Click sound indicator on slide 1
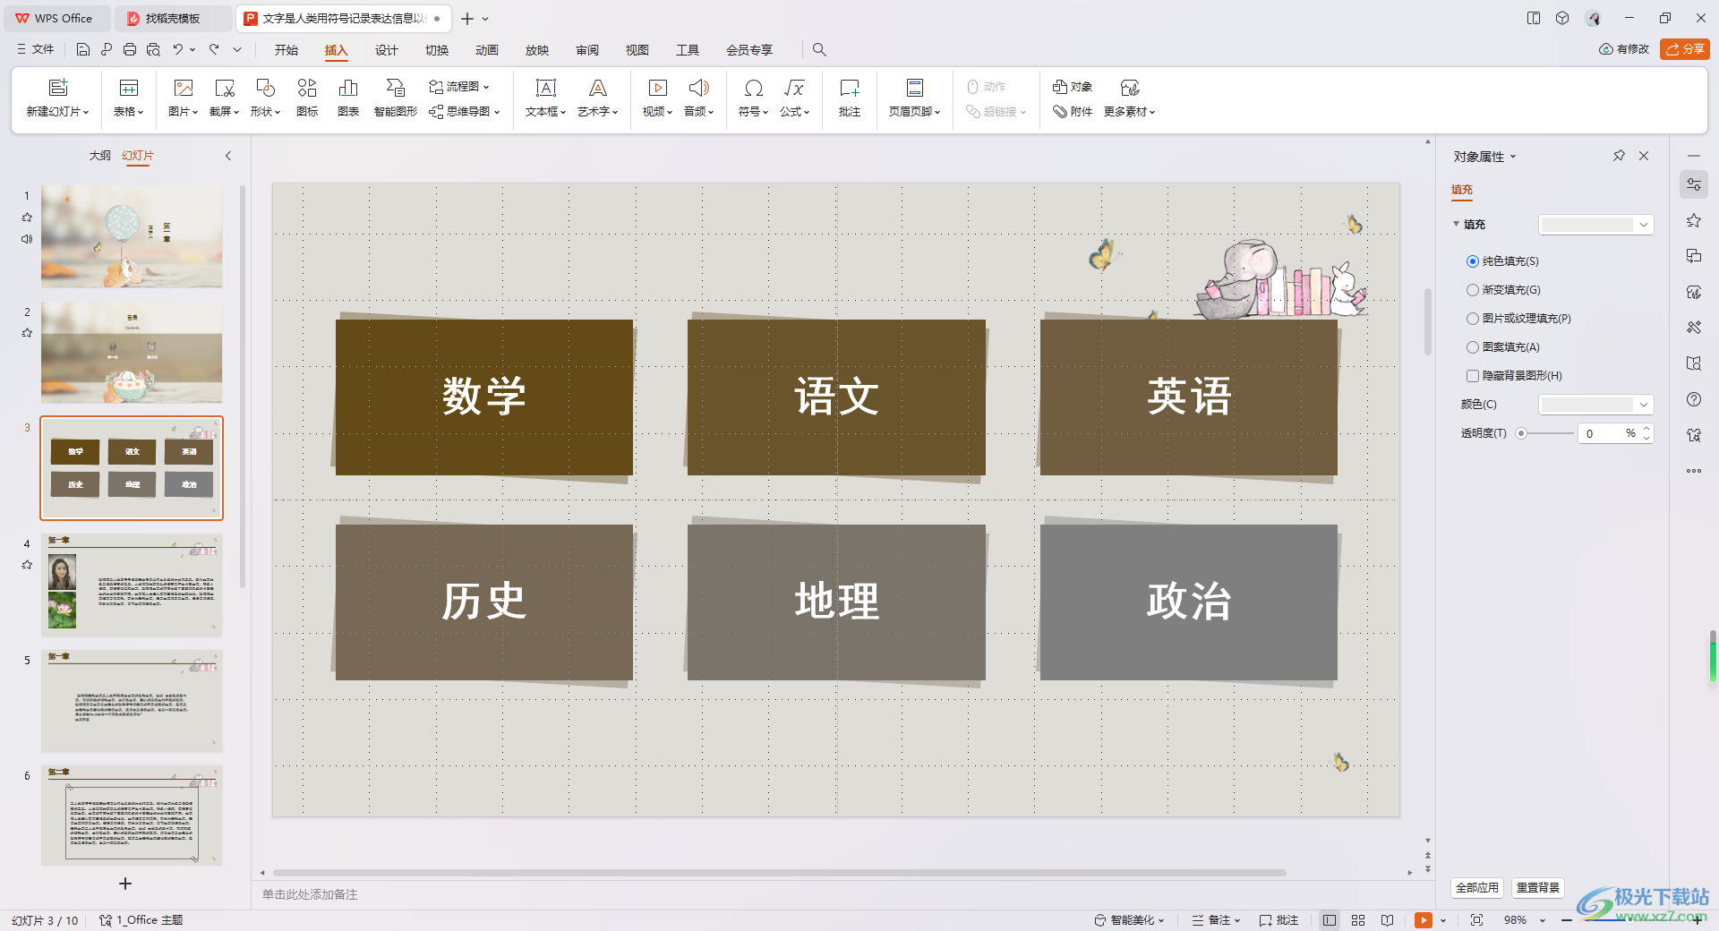Viewport: 1719px width, 931px height. click(27, 239)
